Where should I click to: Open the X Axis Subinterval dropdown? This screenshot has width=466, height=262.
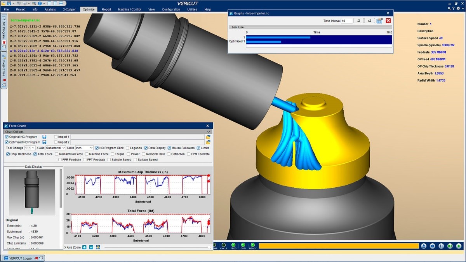pyautogui.click(x=56, y=148)
